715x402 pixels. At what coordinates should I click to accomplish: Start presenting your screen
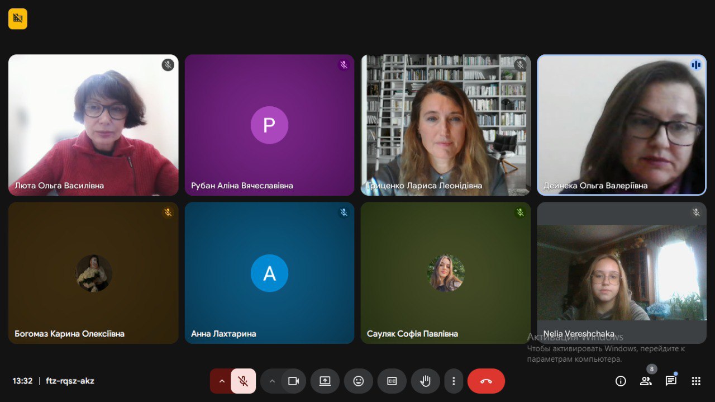click(325, 381)
